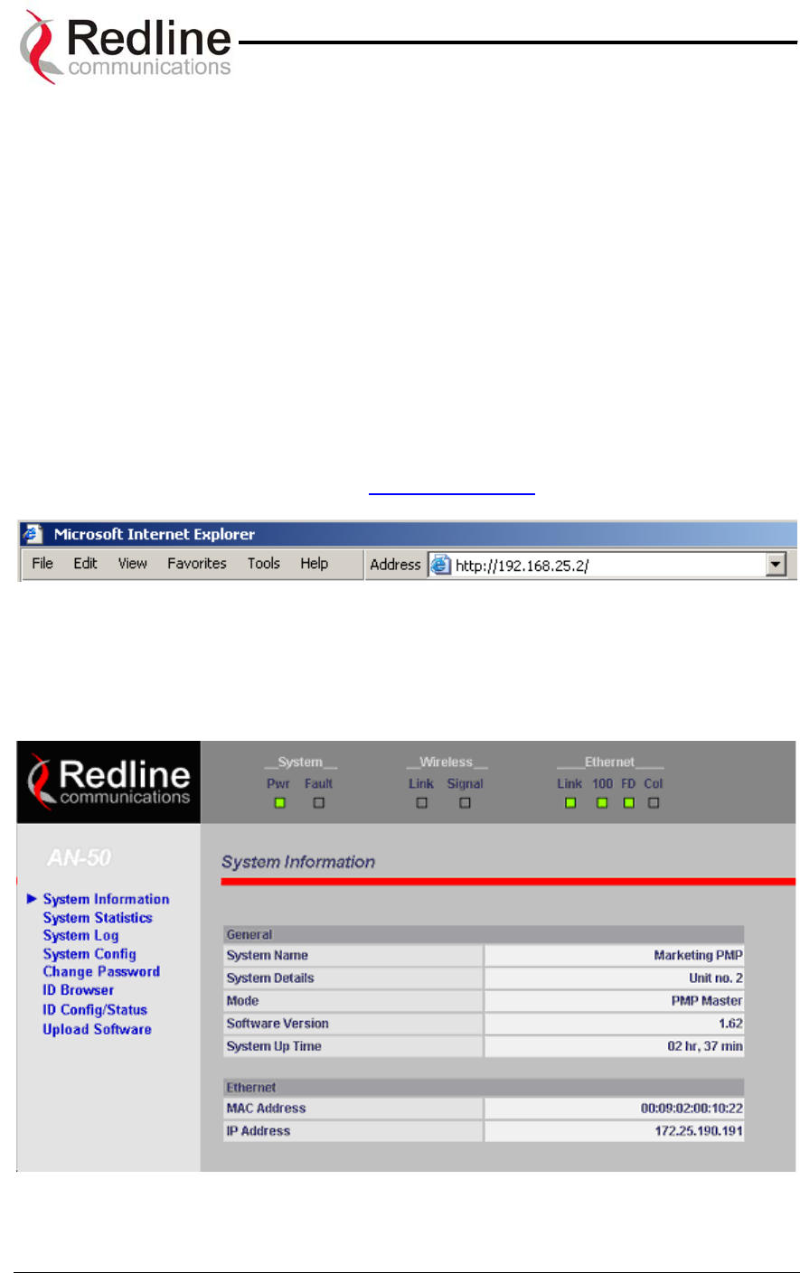Click the Ethernet section header in table
This screenshot has height=1273, width=800.
(484, 1087)
